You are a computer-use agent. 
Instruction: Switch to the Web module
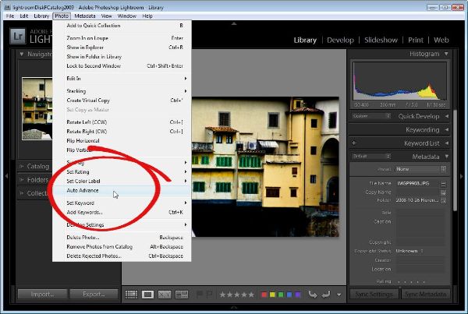tap(441, 40)
